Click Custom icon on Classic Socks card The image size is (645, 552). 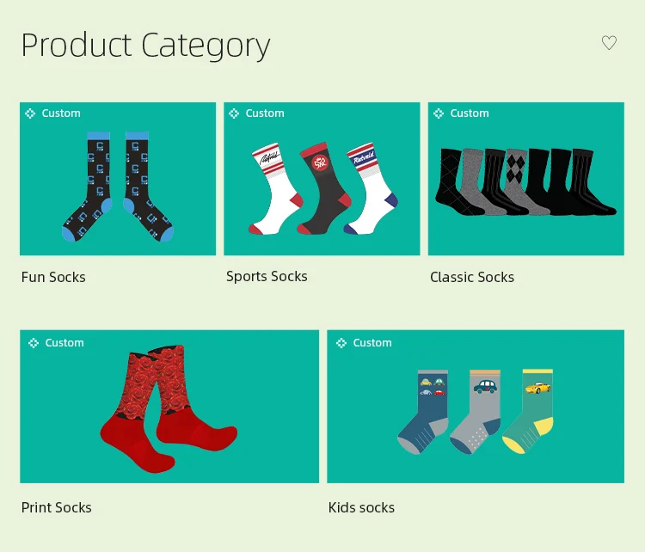[x=439, y=113]
